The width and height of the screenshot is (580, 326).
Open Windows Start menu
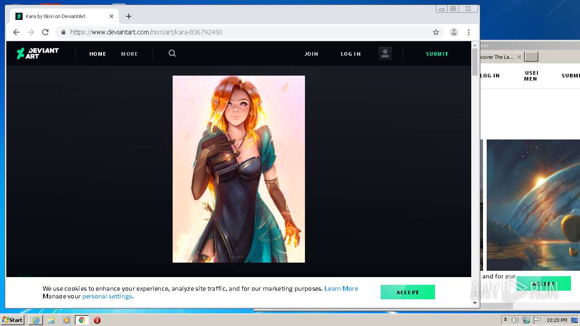[x=12, y=320]
